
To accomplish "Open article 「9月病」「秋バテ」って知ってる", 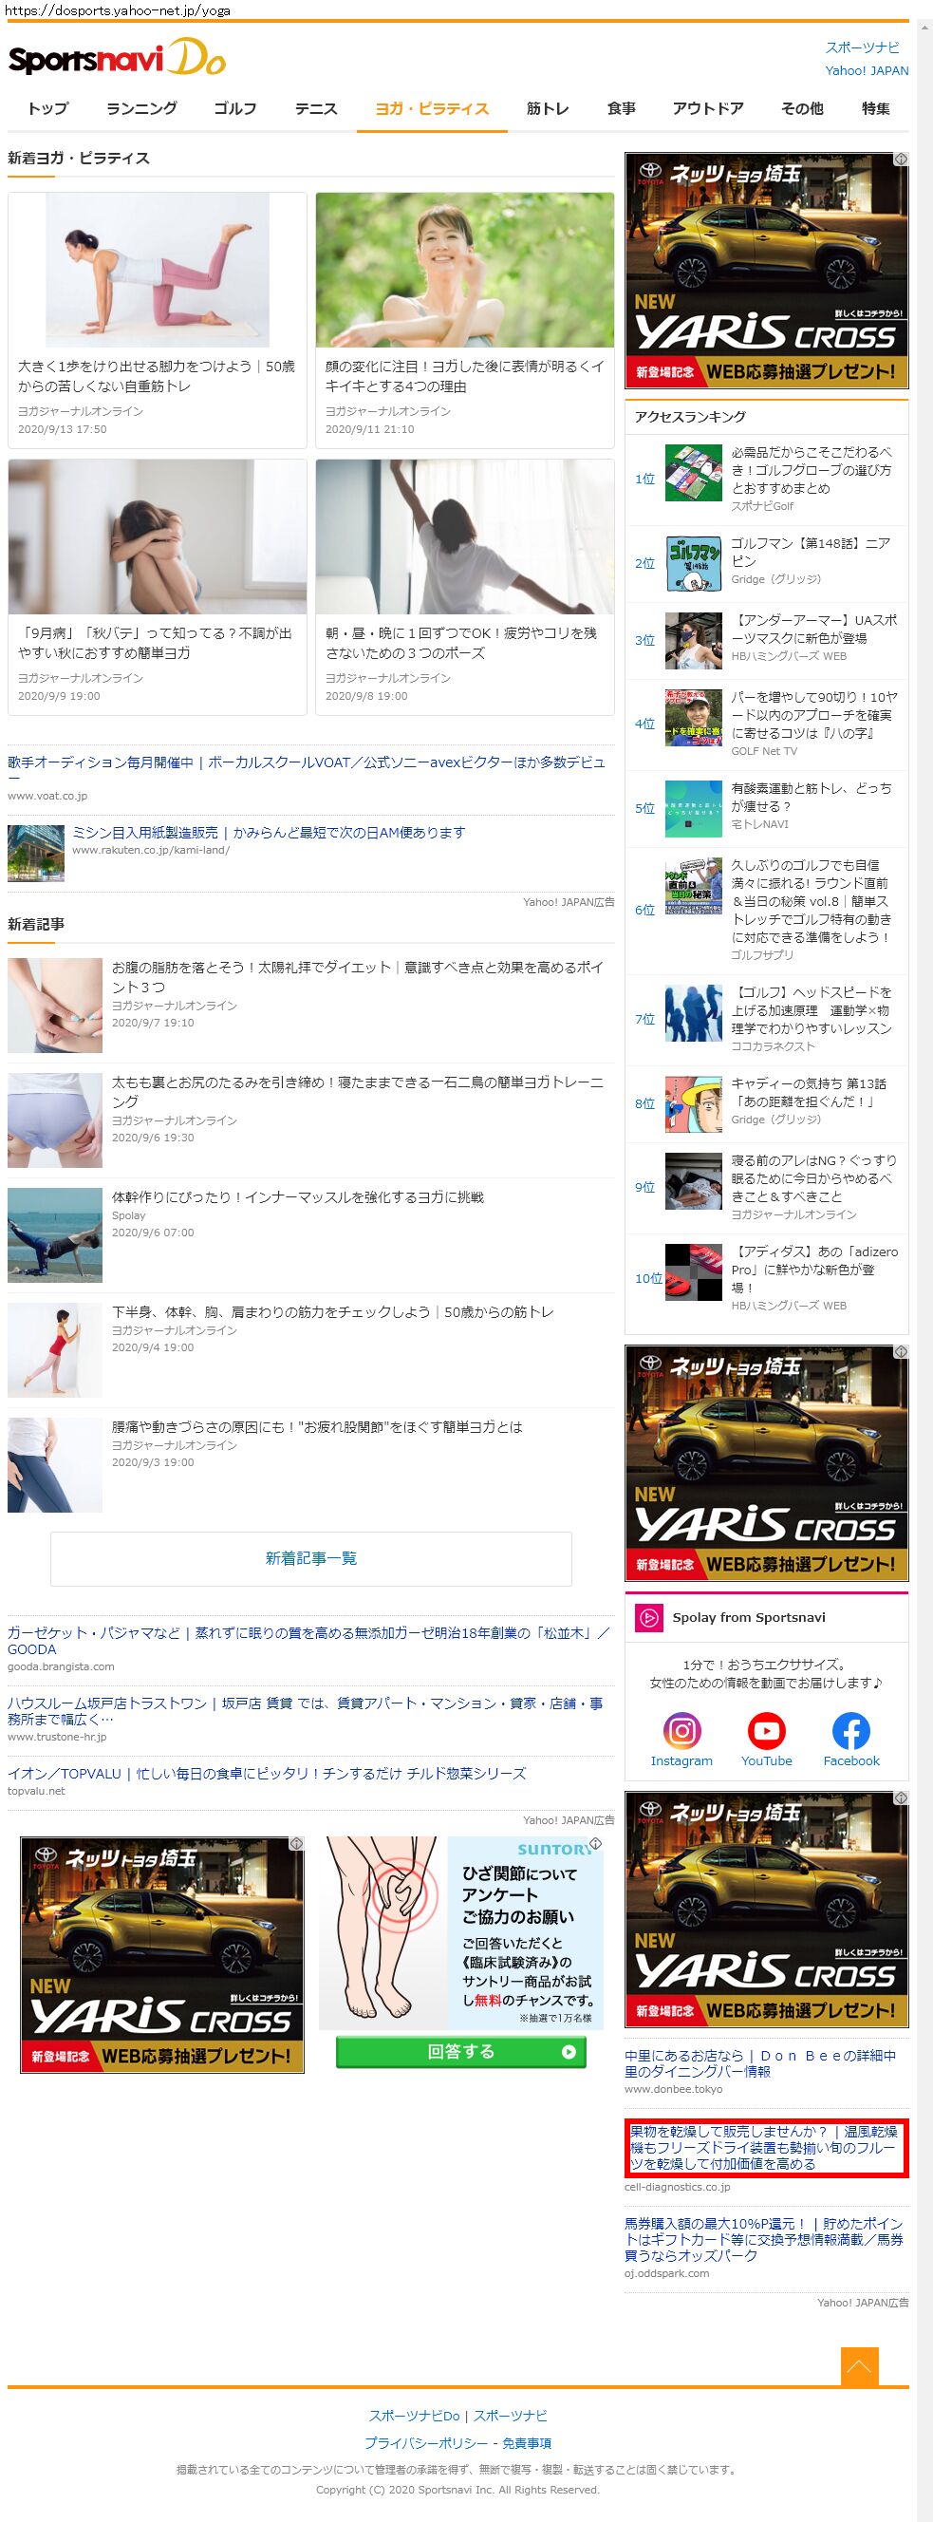I will click(x=157, y=643).
